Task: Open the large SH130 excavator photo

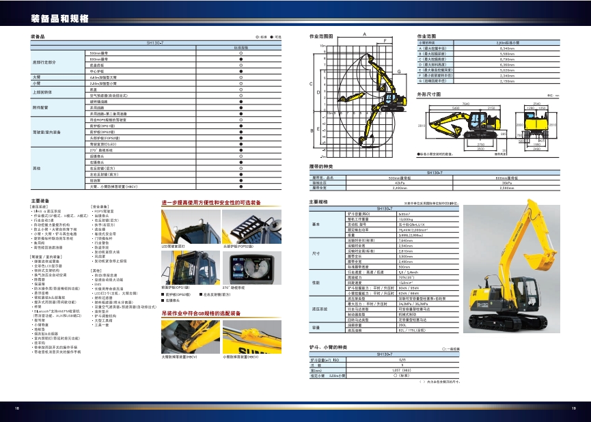Action: click(512, 268)
